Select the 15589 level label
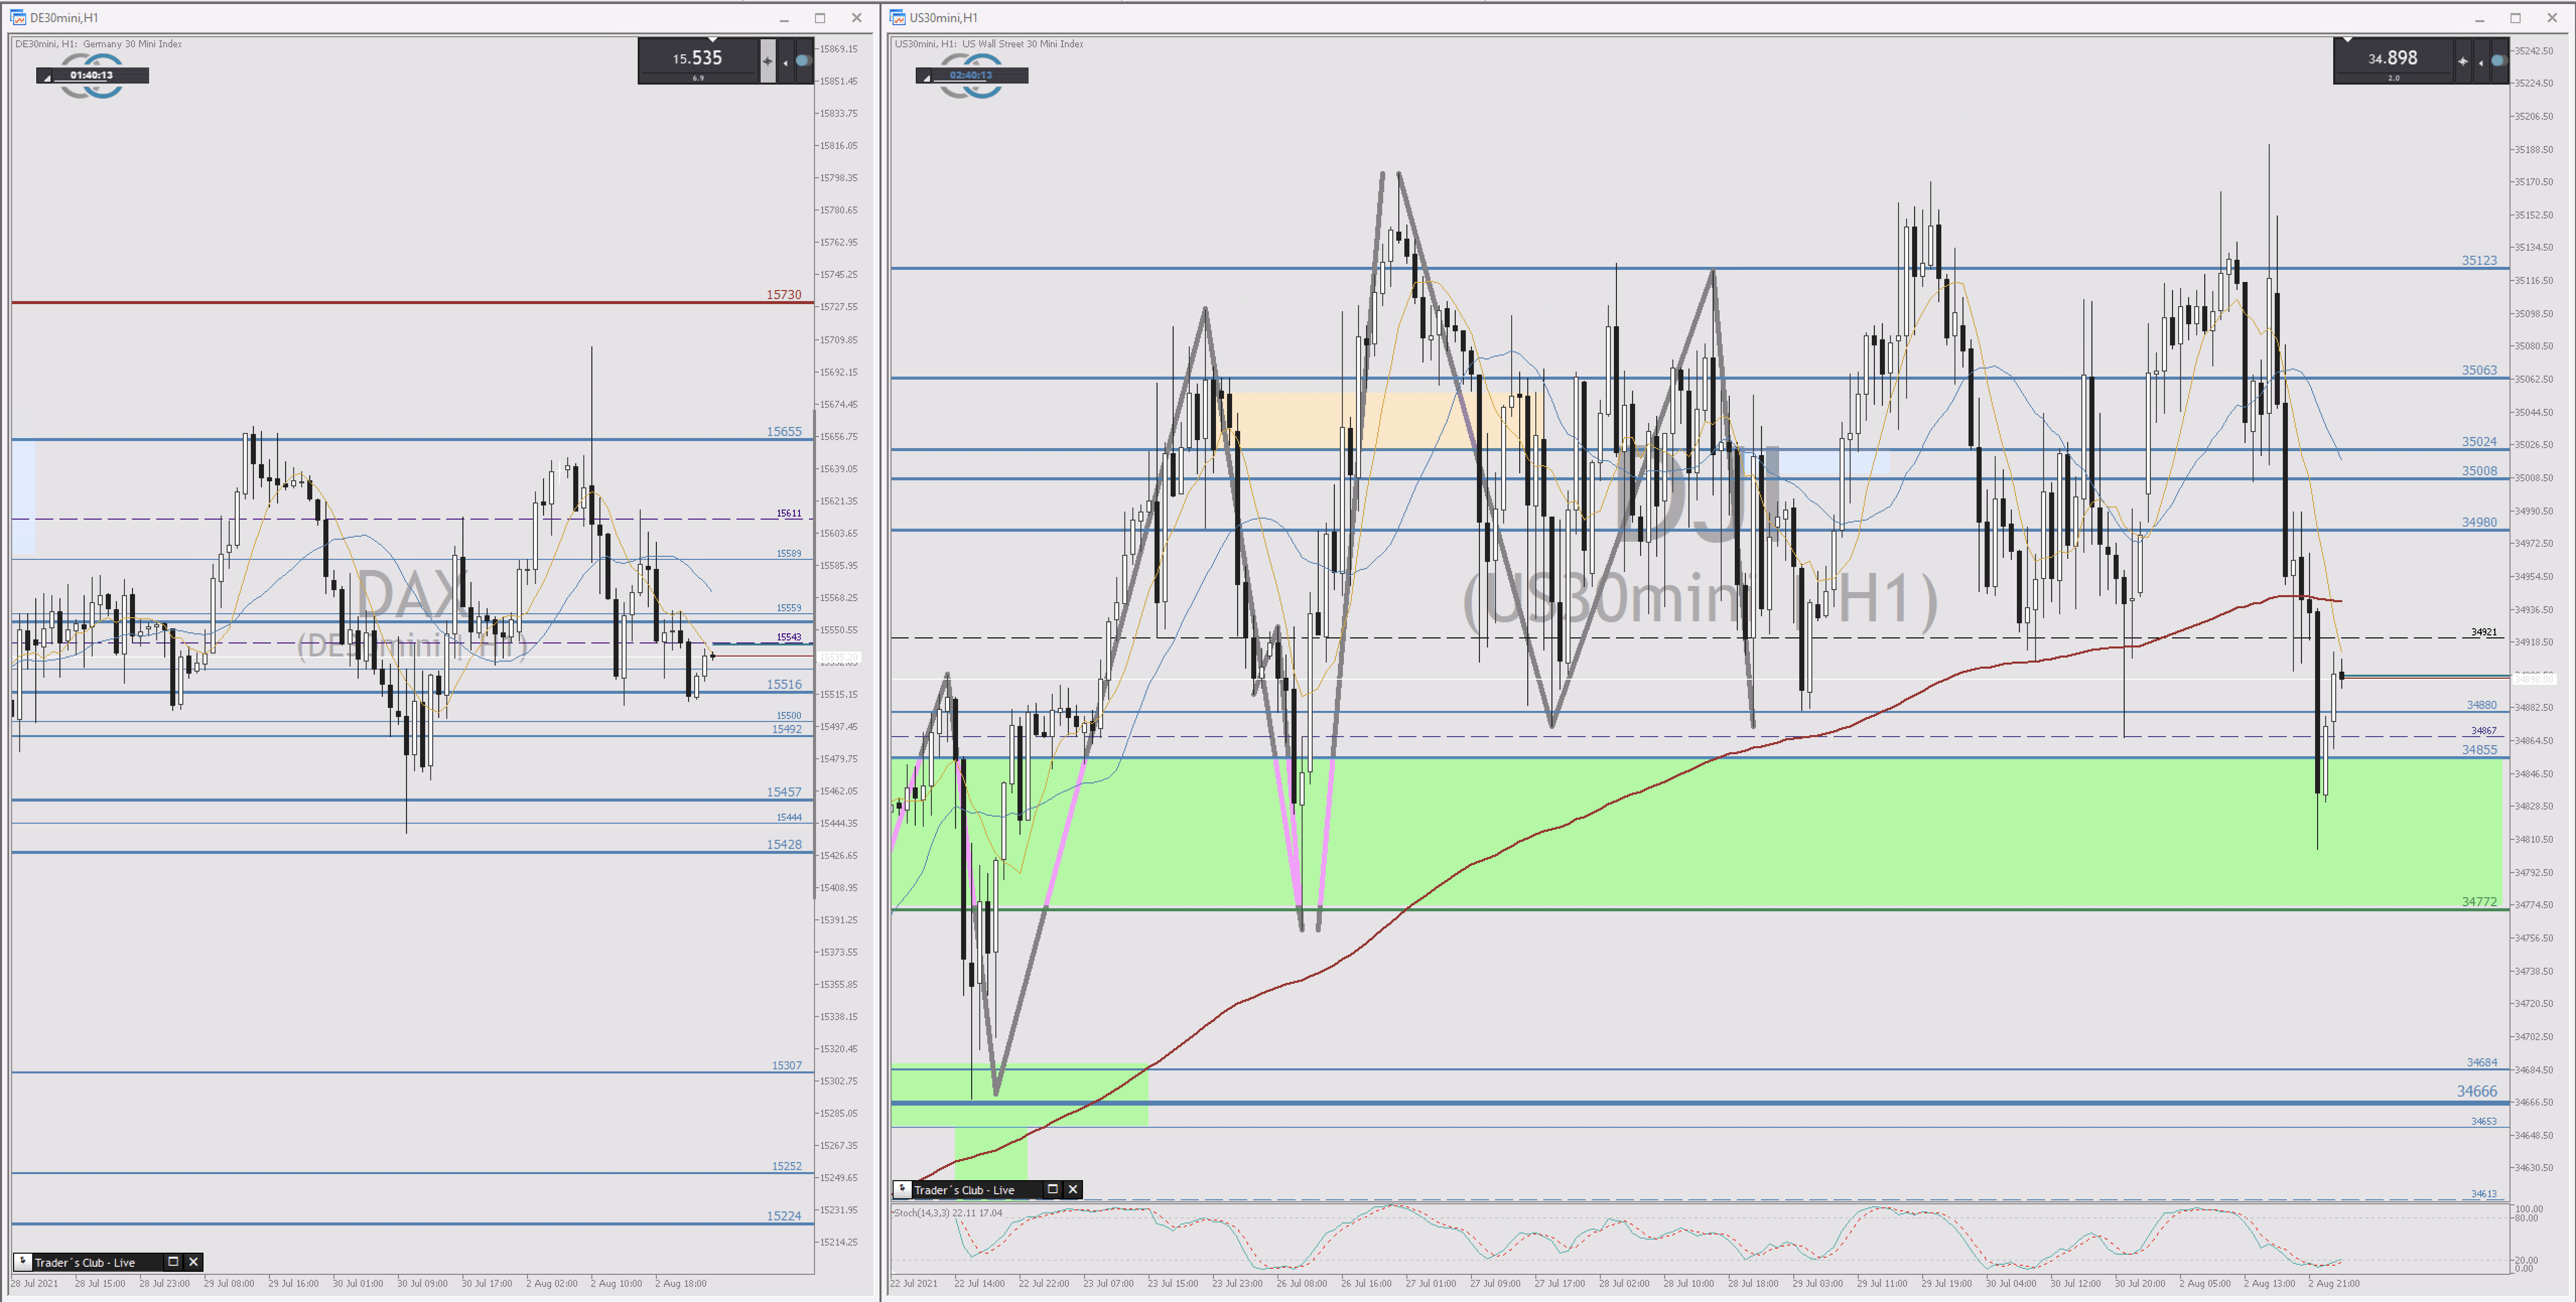2576x1302 pixels. pyautogui.click(x=789, y=553)
